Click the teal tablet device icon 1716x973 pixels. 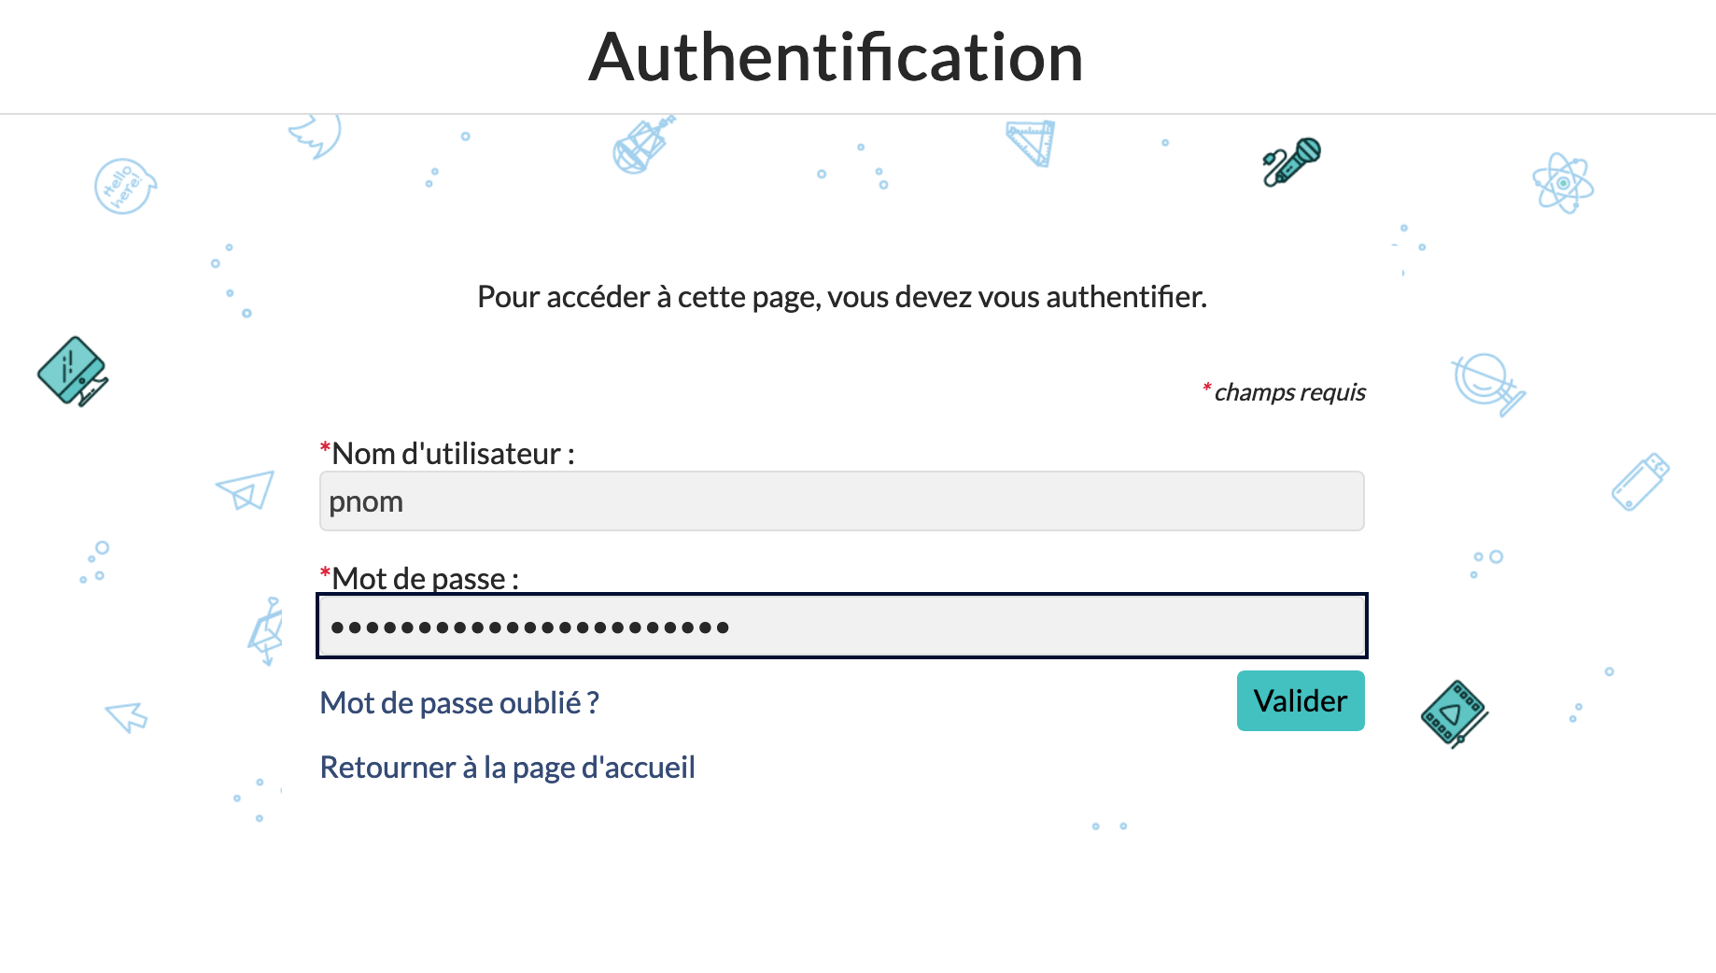pos(73,371)
